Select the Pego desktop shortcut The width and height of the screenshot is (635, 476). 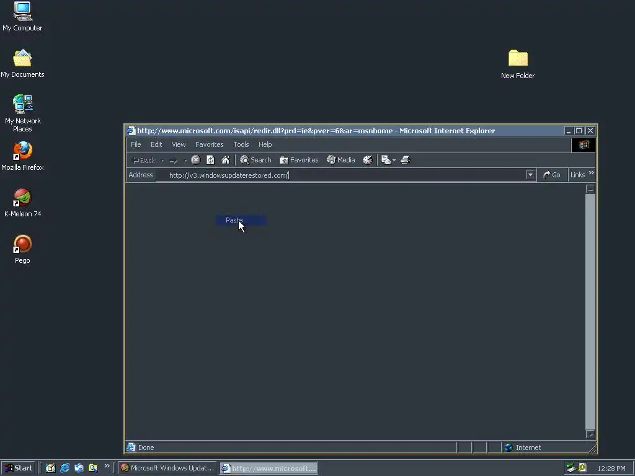coord(22,249)
